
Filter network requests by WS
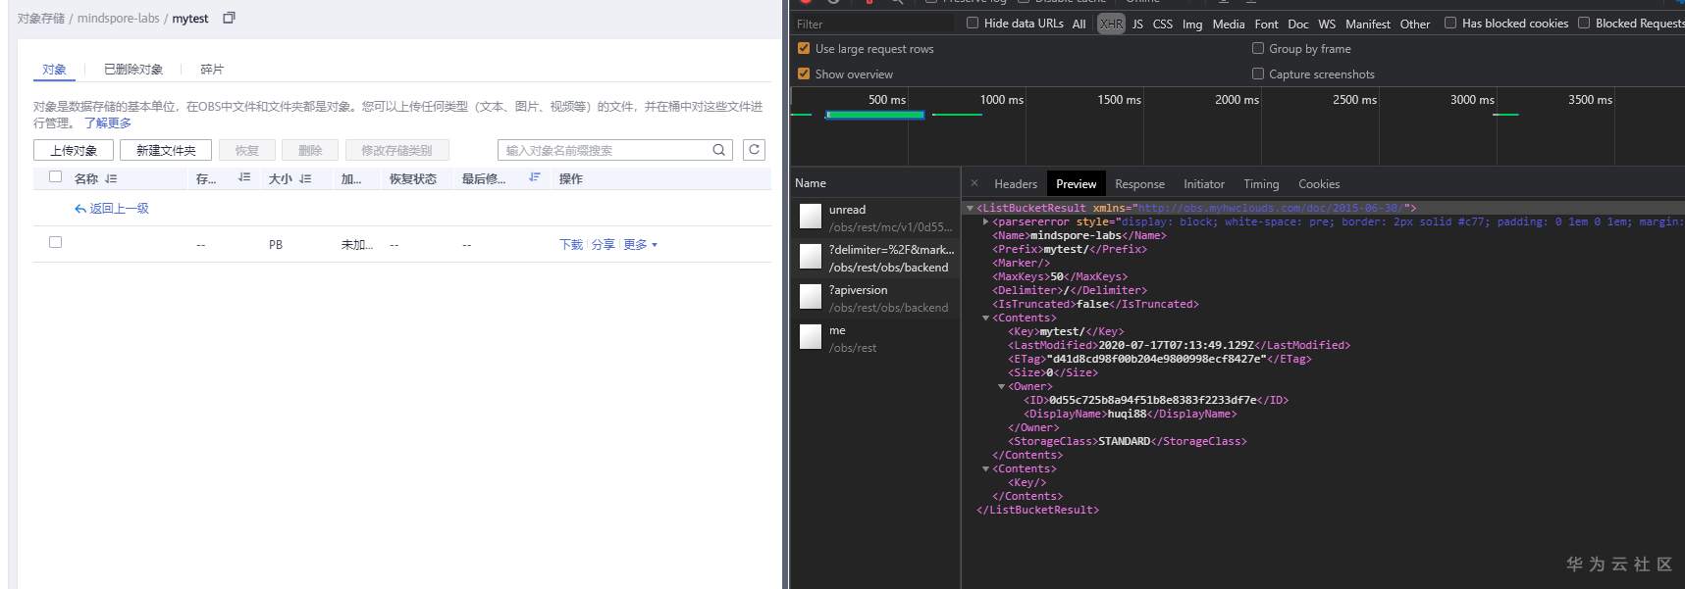(1327, 24)
